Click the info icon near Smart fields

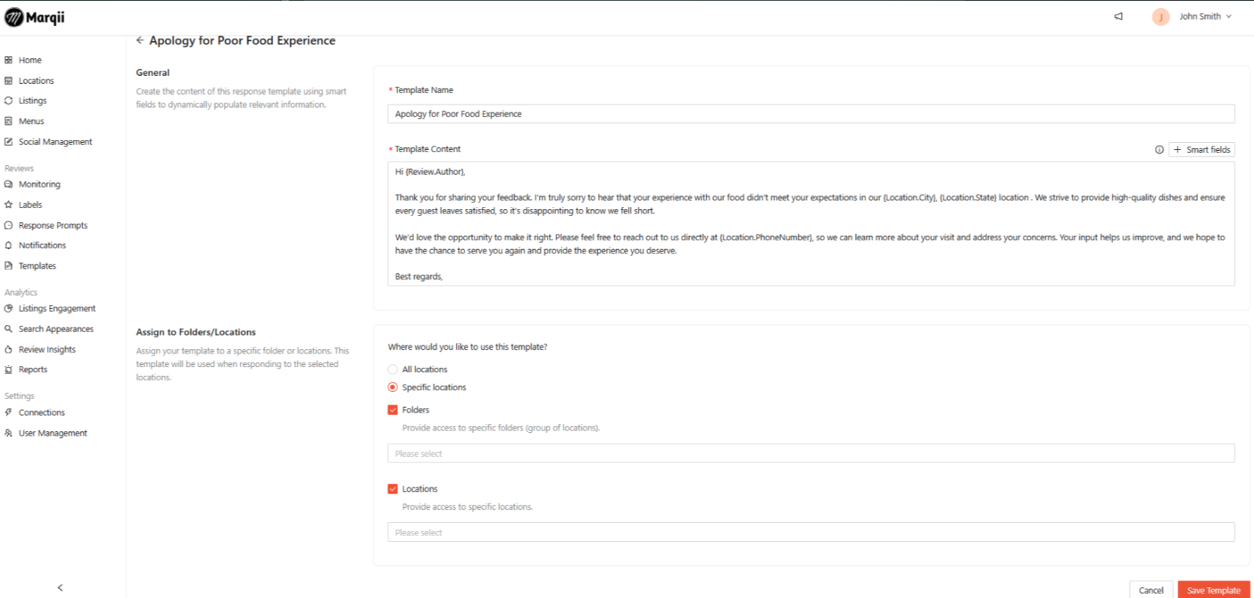(x=1159, y=149)
